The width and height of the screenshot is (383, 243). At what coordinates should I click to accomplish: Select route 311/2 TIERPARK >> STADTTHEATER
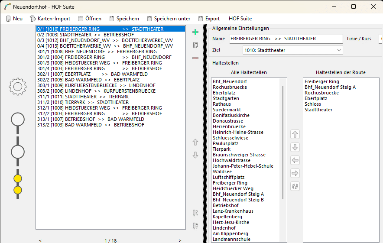coord(83,102)
